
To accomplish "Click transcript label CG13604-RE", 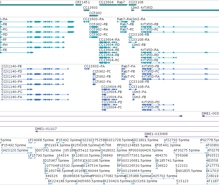I will coord(109,50).
